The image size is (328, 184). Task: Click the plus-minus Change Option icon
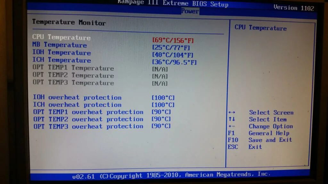point(232,126)
